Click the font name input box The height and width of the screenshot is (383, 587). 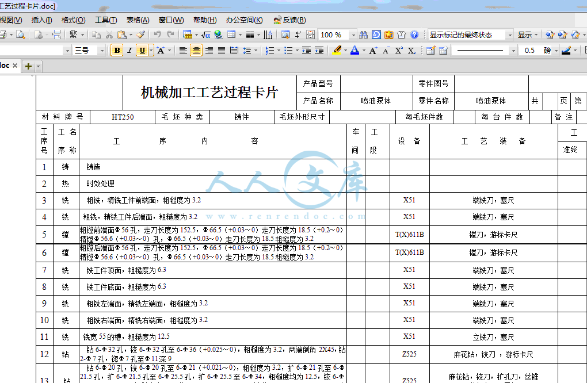click(x=32, y=51)
